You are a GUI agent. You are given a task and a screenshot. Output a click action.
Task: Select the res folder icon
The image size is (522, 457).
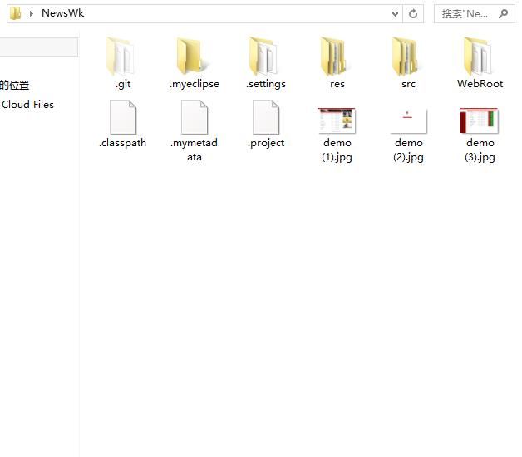(334, 57)
